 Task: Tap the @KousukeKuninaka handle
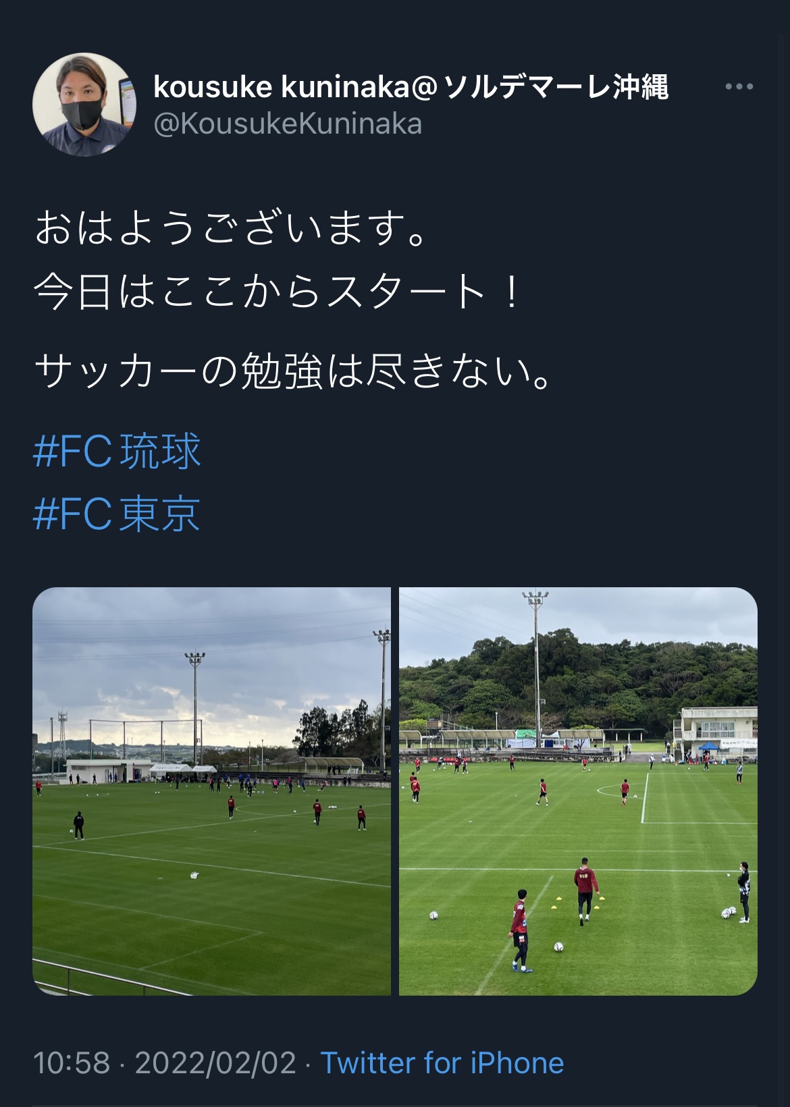(288, 124)
